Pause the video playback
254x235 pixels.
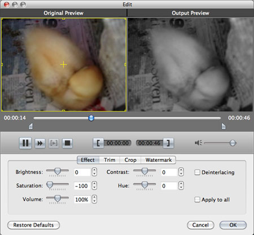(x=25, y=143)
